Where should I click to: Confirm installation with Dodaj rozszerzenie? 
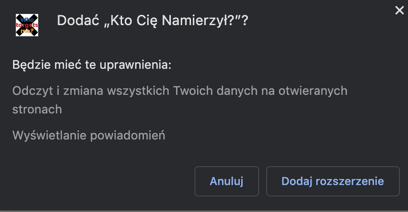(333, 181)
